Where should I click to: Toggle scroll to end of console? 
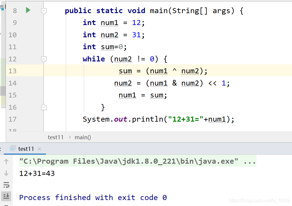click(x=6, y=196)
